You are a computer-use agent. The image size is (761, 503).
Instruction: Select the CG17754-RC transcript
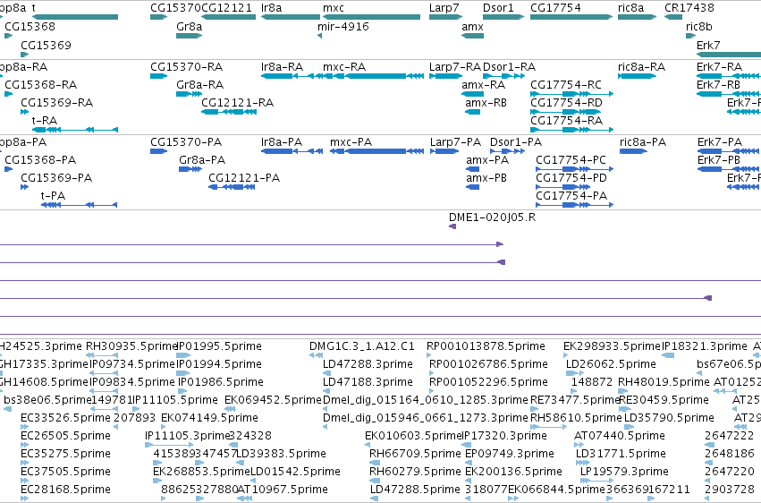(571, 94)
